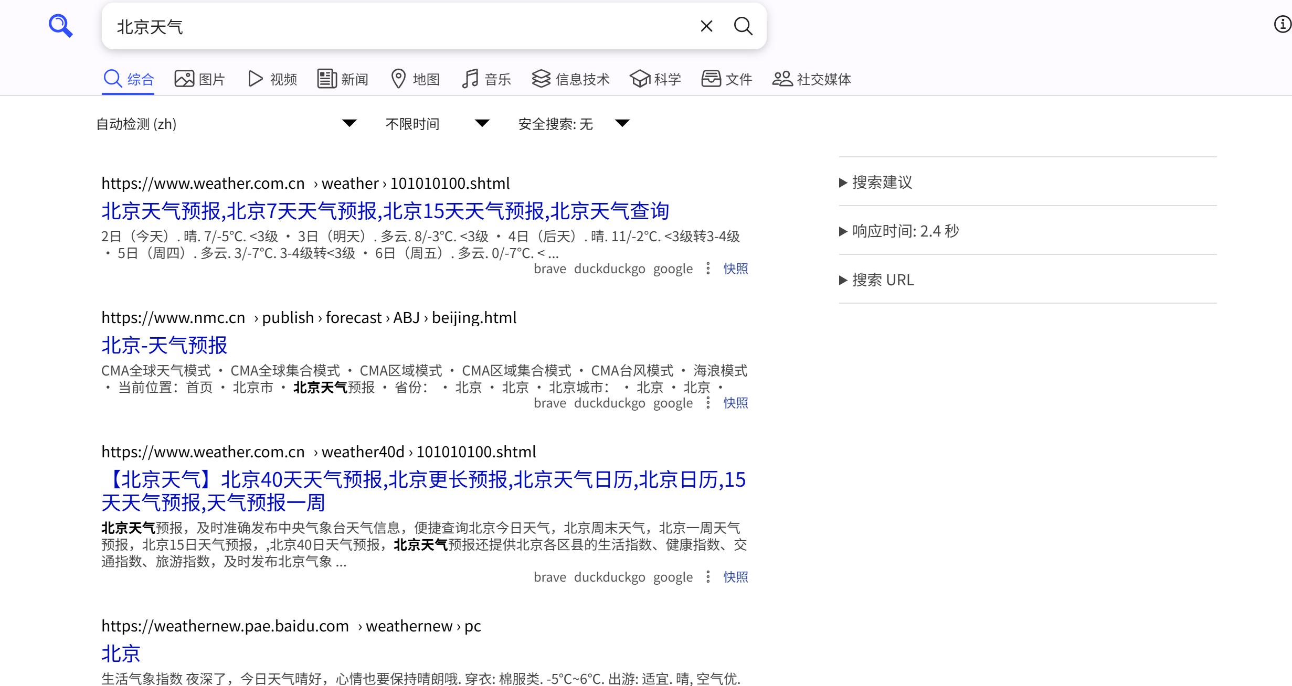This screenshot has height=686, width=1292.
Task: Open 快照 for the nmc.cn result
Action: [735, 403]
